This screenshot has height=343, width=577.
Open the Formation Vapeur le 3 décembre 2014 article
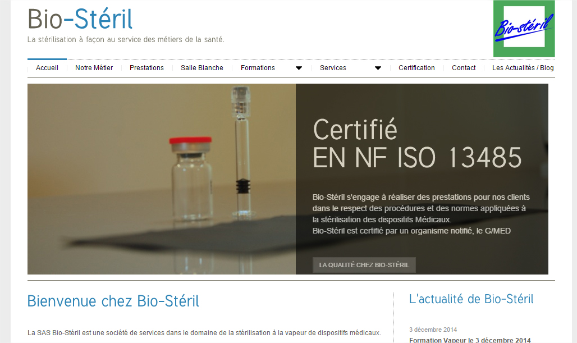[x=470, y=340]
